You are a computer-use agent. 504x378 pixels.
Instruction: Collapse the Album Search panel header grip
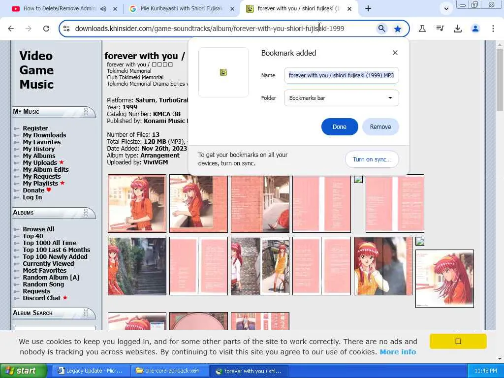click(86, 313)
